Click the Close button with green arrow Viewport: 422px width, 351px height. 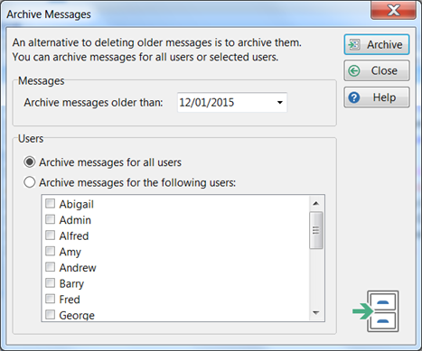point(377,70)
